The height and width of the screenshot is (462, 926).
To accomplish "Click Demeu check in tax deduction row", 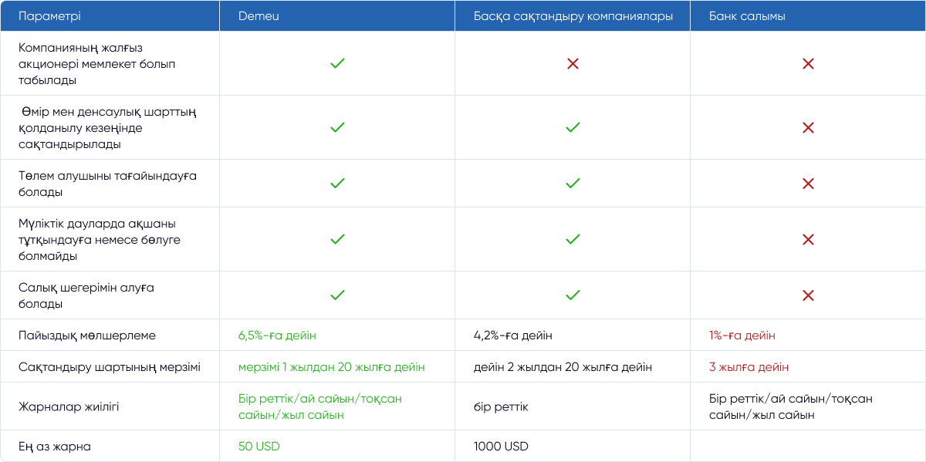I will click(x=337, y=295).
